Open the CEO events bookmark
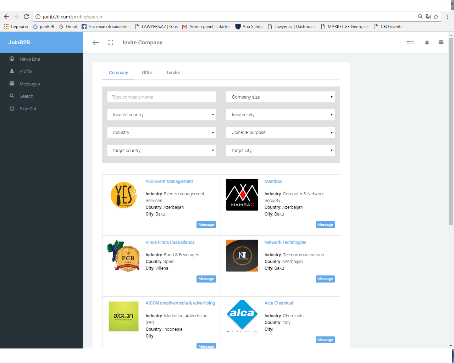 (388, 27)
